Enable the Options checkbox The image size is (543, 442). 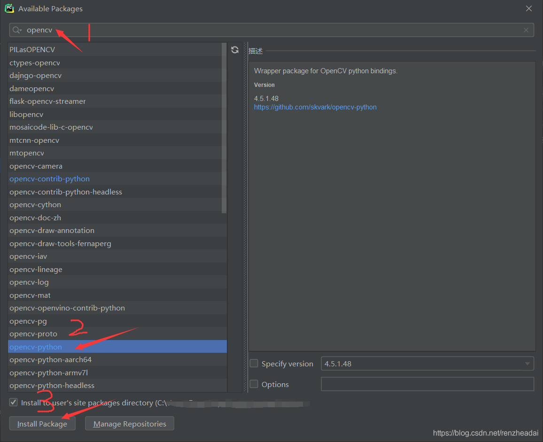254,384
